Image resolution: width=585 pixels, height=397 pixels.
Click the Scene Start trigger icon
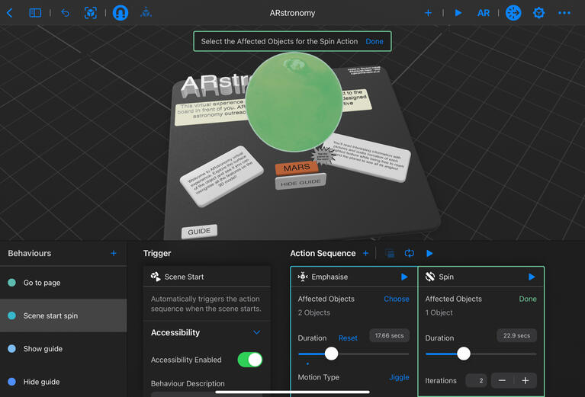pyautogui.click(x=156, y=277)
